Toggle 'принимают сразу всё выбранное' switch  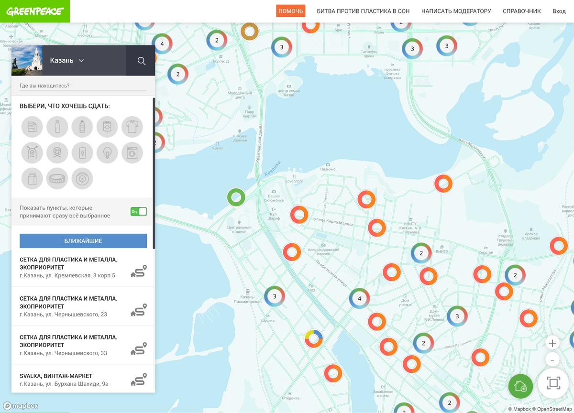click(x=139, y=211)
